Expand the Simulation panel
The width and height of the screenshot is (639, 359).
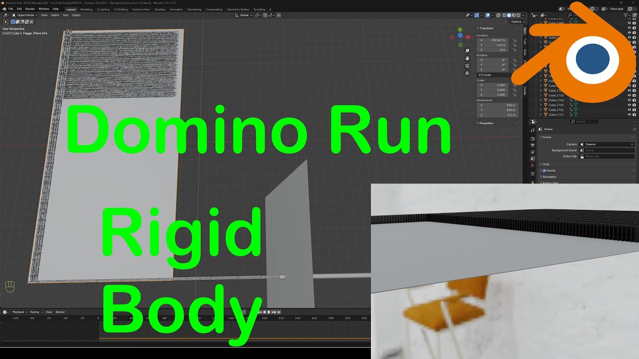tap(549, 177)
